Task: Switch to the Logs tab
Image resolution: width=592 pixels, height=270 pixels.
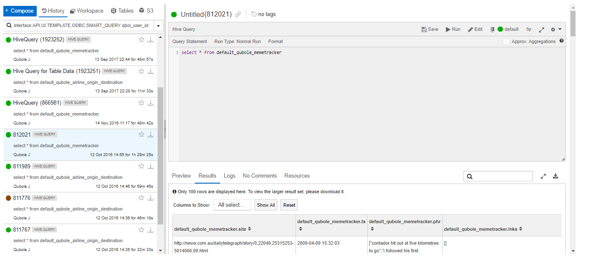Action: click(229, 176)
